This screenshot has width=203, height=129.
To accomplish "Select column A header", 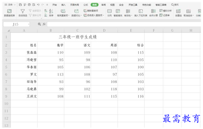I will pos(24,31).
